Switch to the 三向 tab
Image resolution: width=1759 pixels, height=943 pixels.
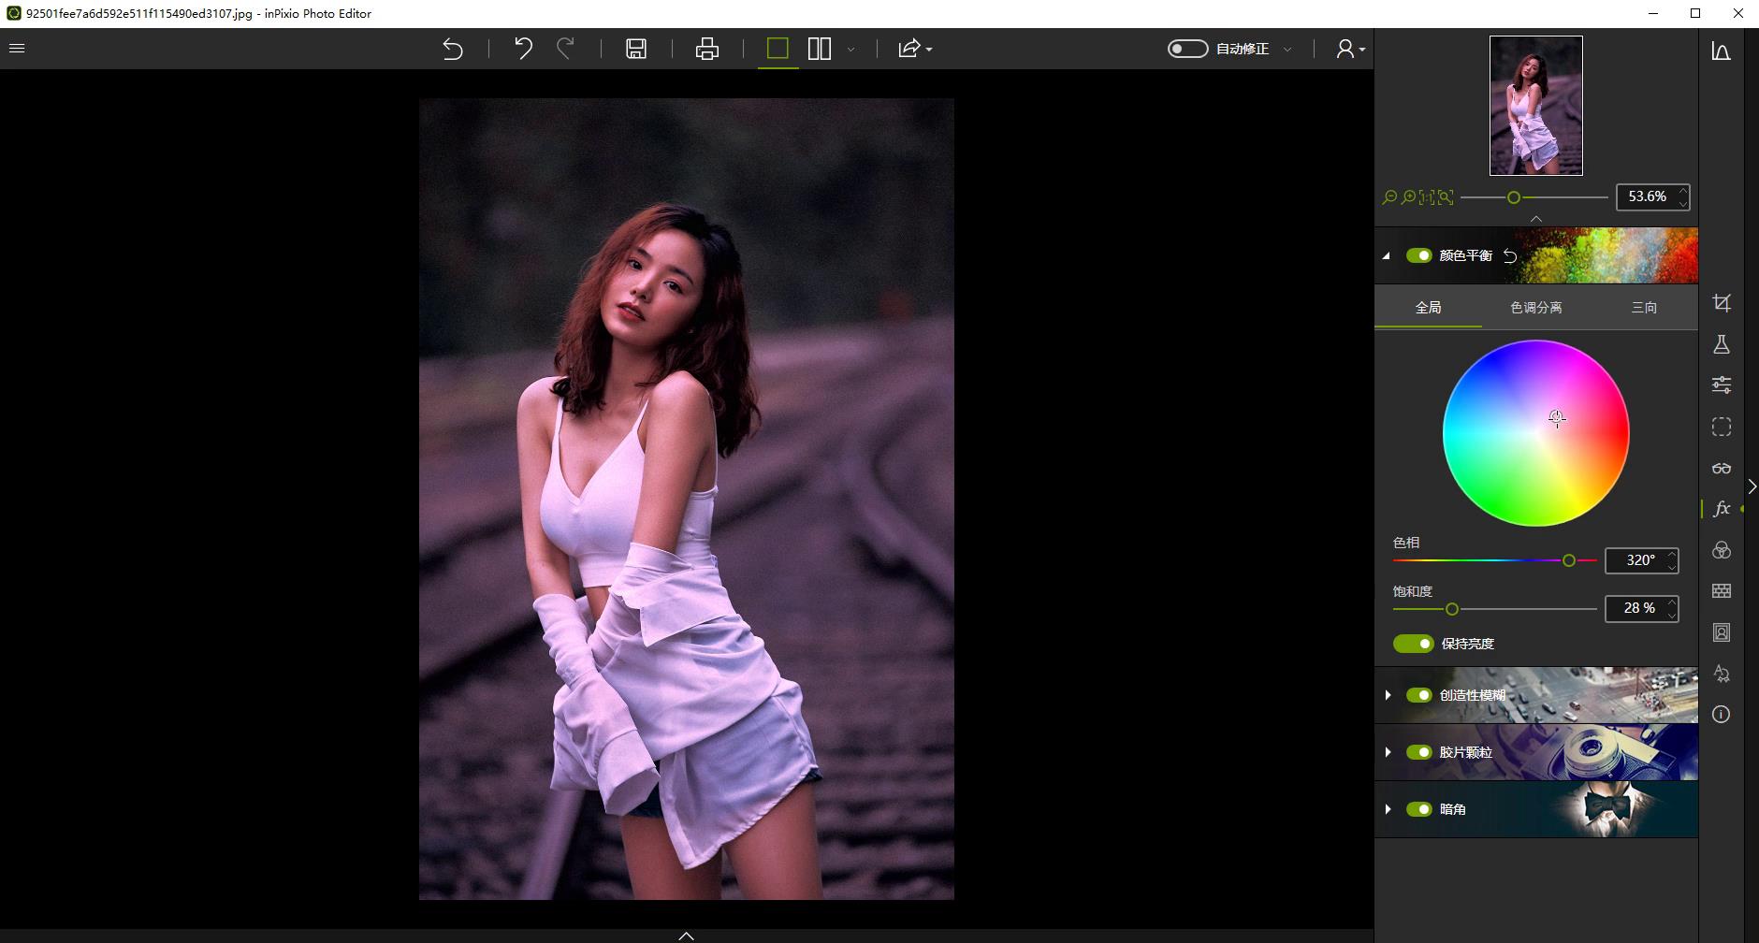point(1644,307)
